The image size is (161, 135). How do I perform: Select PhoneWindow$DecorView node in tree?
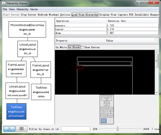click(27, 29)
